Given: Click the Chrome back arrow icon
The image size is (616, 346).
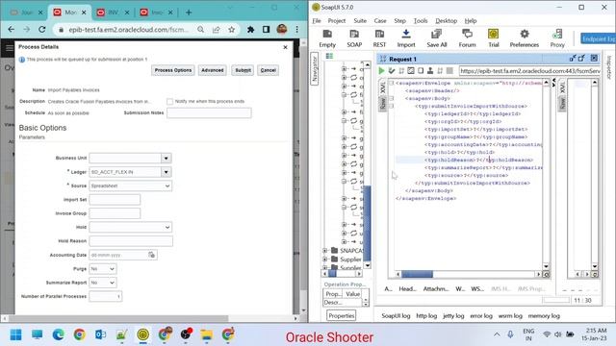Looking at the screenshot, I should [11, 30].
